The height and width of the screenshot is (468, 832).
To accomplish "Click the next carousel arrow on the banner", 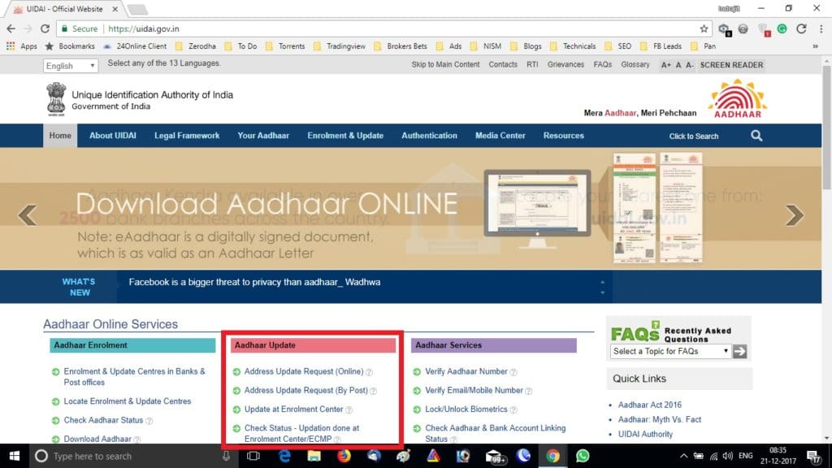I will (x=794, y=215).
